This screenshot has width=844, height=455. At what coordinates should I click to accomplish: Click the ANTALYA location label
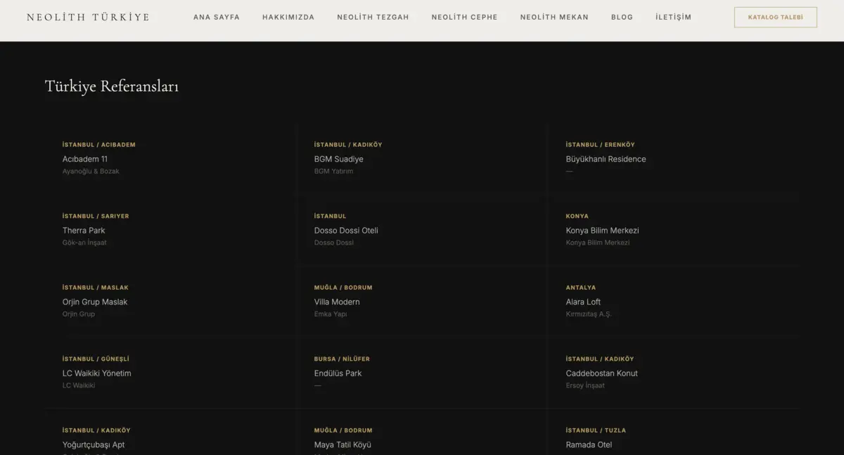pyautogui.click(x=581, y=288)
